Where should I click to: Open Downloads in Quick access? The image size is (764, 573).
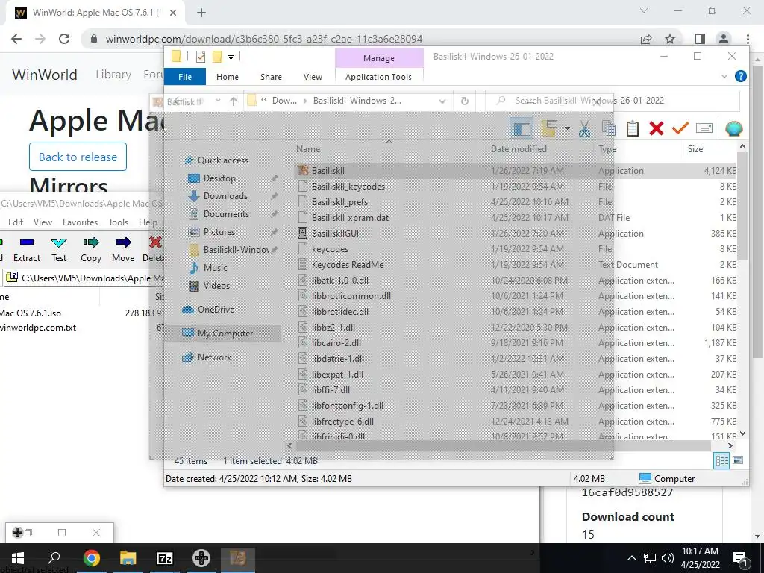tap(225, 196)
